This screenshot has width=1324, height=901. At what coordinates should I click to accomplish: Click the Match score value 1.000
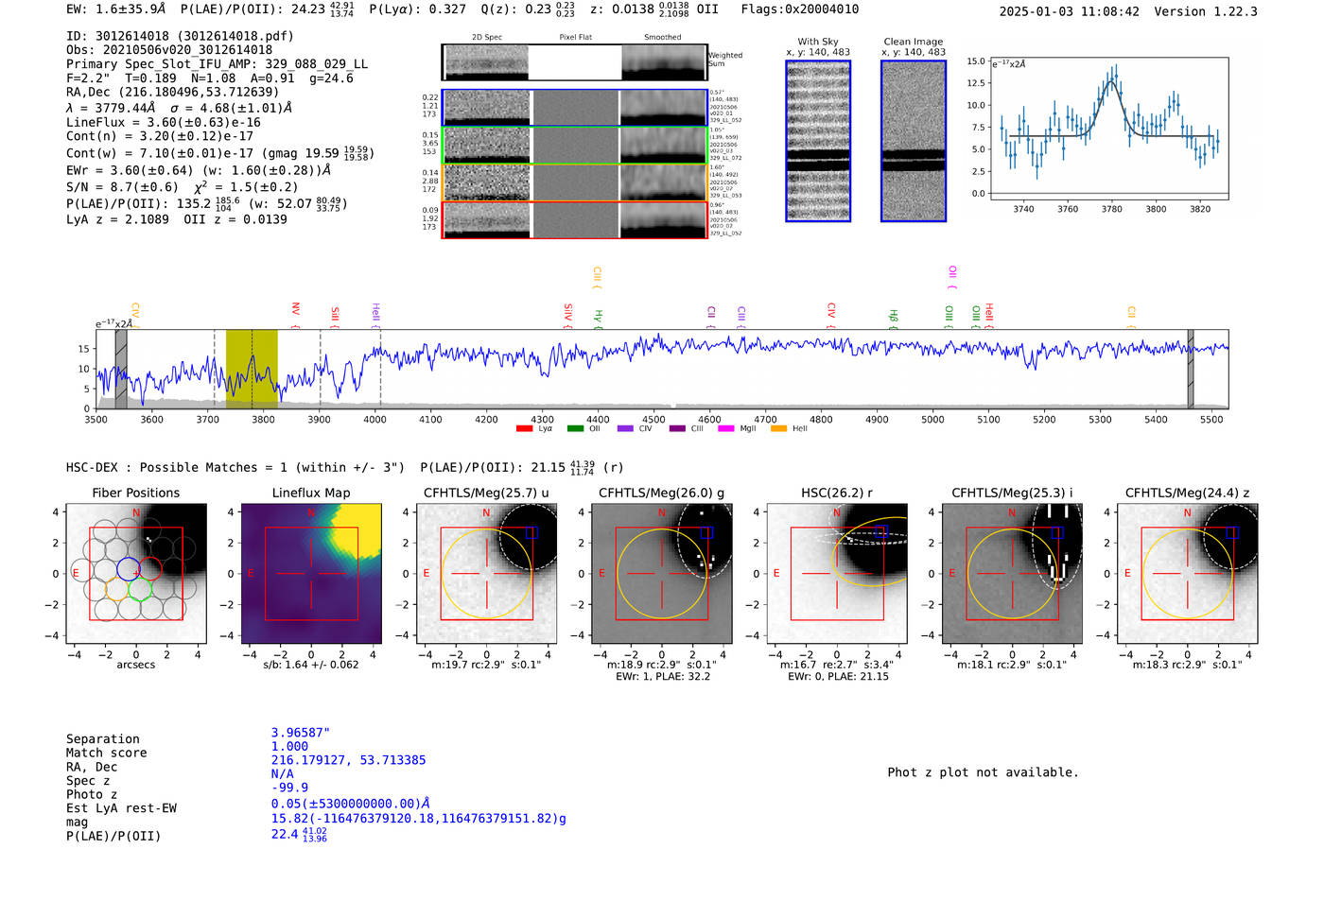[x=289, y=747]
